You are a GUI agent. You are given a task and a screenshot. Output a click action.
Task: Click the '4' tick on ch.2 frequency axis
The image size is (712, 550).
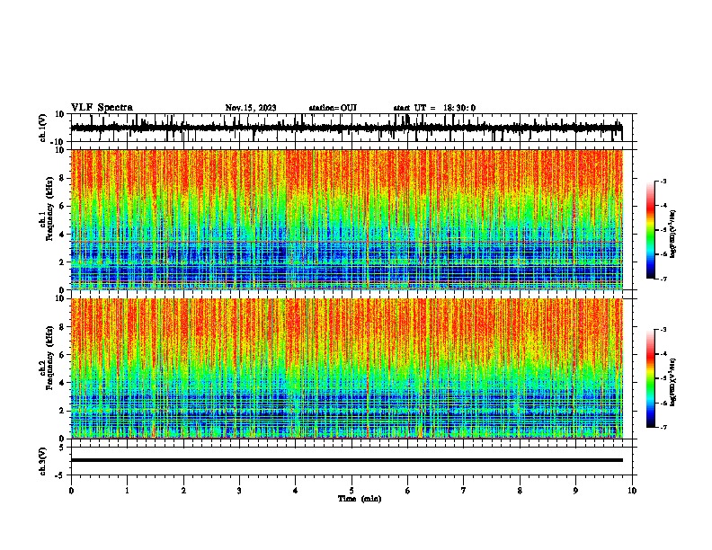(62, 383)
